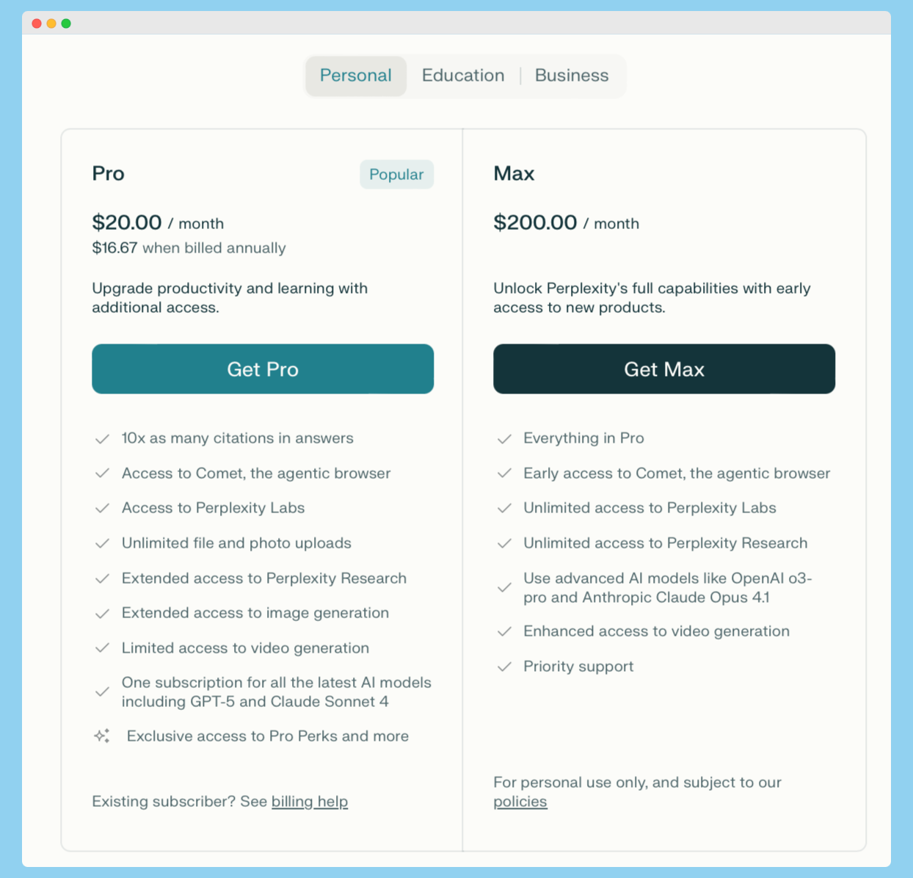
Task: Click checkmark beside Priority support
Action: pyautogui.click(x=504, y=667)
